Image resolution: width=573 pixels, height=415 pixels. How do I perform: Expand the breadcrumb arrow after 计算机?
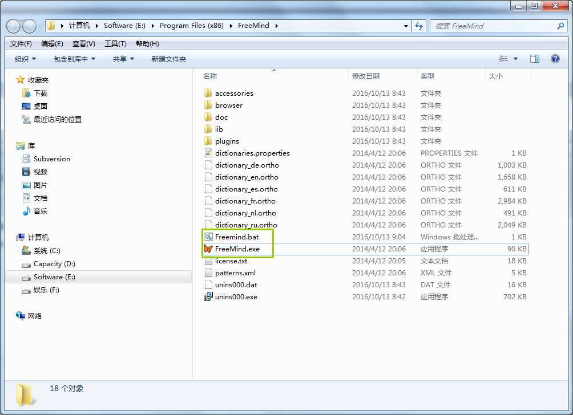(x=97, y=26)
